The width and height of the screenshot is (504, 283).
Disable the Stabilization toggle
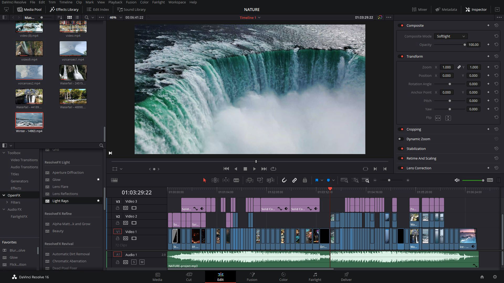[x=401, y=149]
